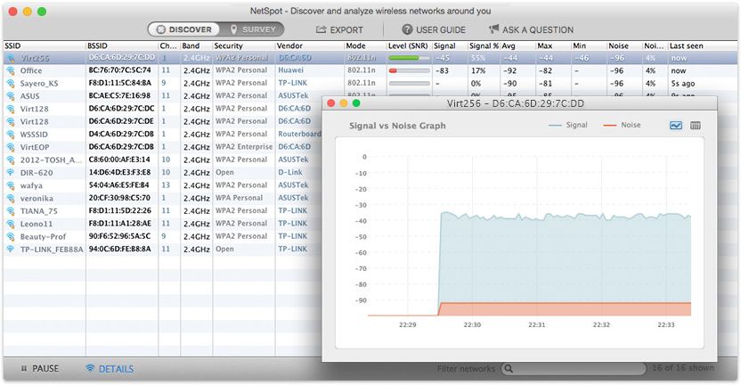This screenshot has width=741, height=385.
Task: Click the Wi-Fi icon of wafya network
Action: (11, 185)
